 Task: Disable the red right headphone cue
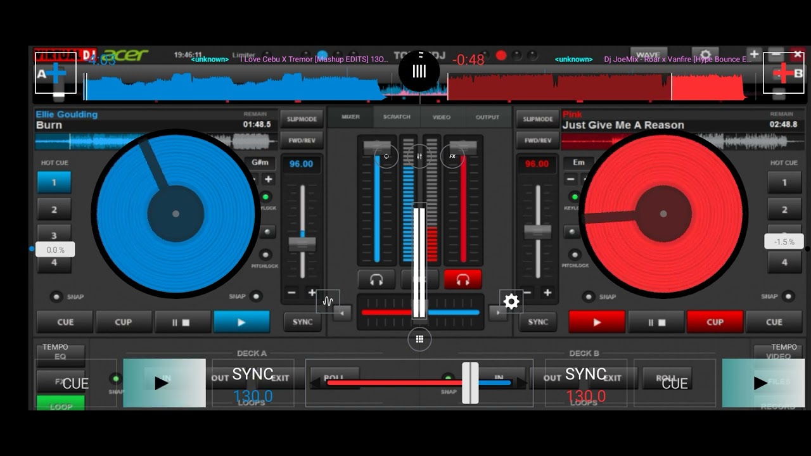463,279
